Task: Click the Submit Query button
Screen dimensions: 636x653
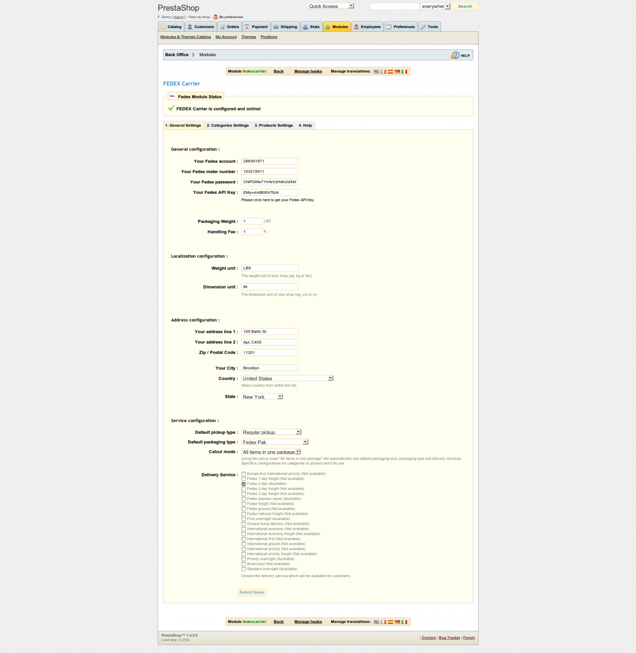Action: pyautogui.click(x=252, y=593)
